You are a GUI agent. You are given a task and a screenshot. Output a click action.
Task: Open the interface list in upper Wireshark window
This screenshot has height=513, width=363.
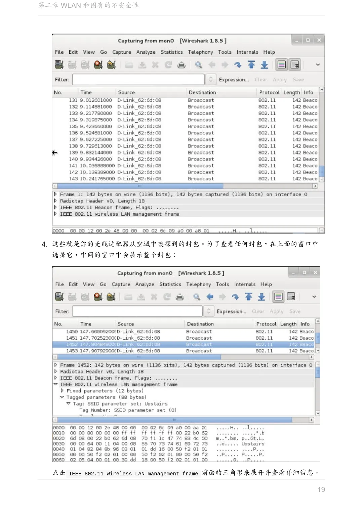pyautogui.click(x=59, y=65)
